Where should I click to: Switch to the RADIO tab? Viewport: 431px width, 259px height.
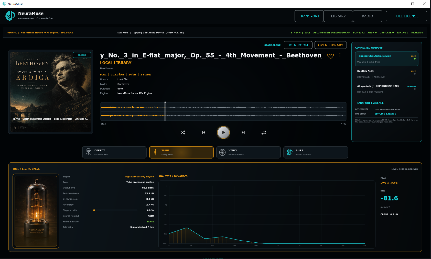pyautogui.click(x=368, y=16)
